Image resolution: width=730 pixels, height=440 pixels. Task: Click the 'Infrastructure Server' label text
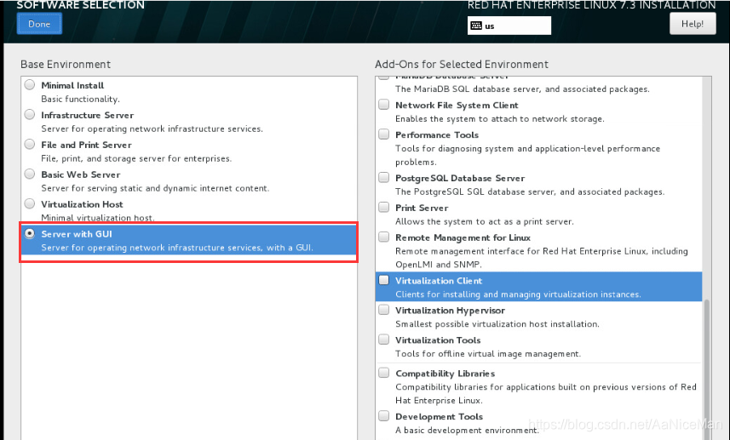click(x=88, y=115)
